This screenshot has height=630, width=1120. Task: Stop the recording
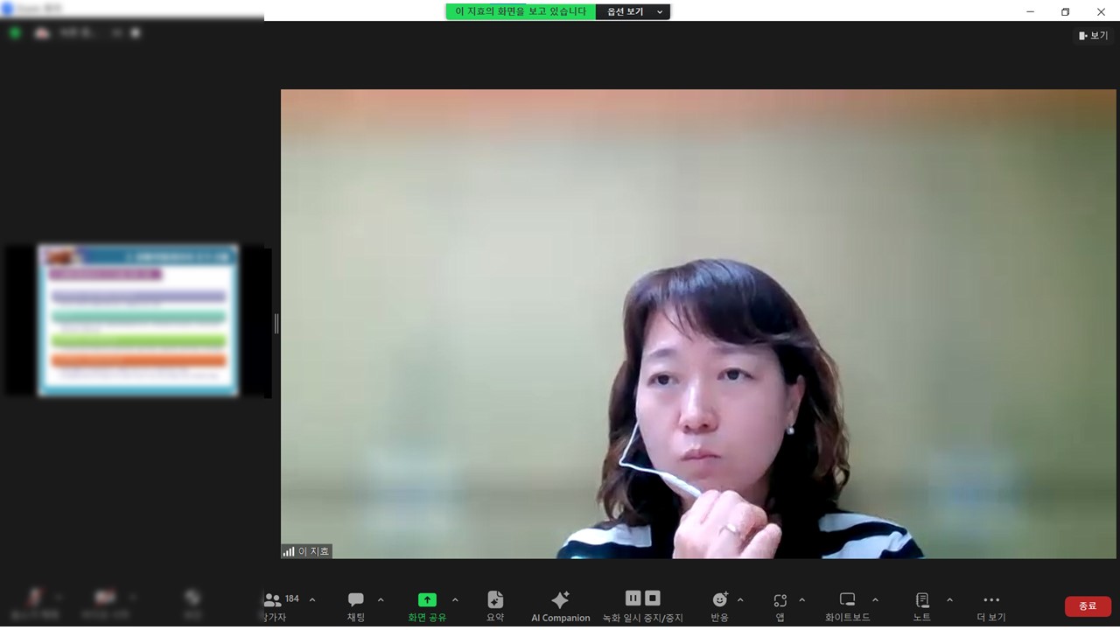coord(653,598)
